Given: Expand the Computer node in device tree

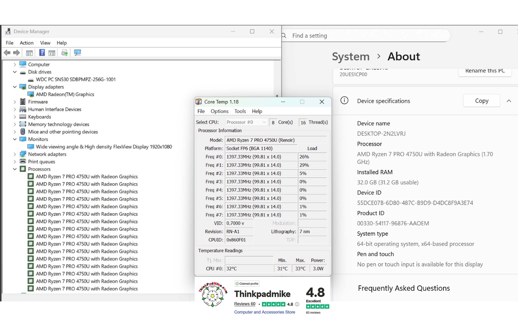Looking at the screenshot, I should click(x=15, y=65).
